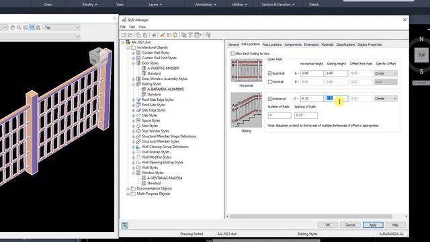
Task: Click the Guardrail Horizontal Height field
Action: pos(312,73)
